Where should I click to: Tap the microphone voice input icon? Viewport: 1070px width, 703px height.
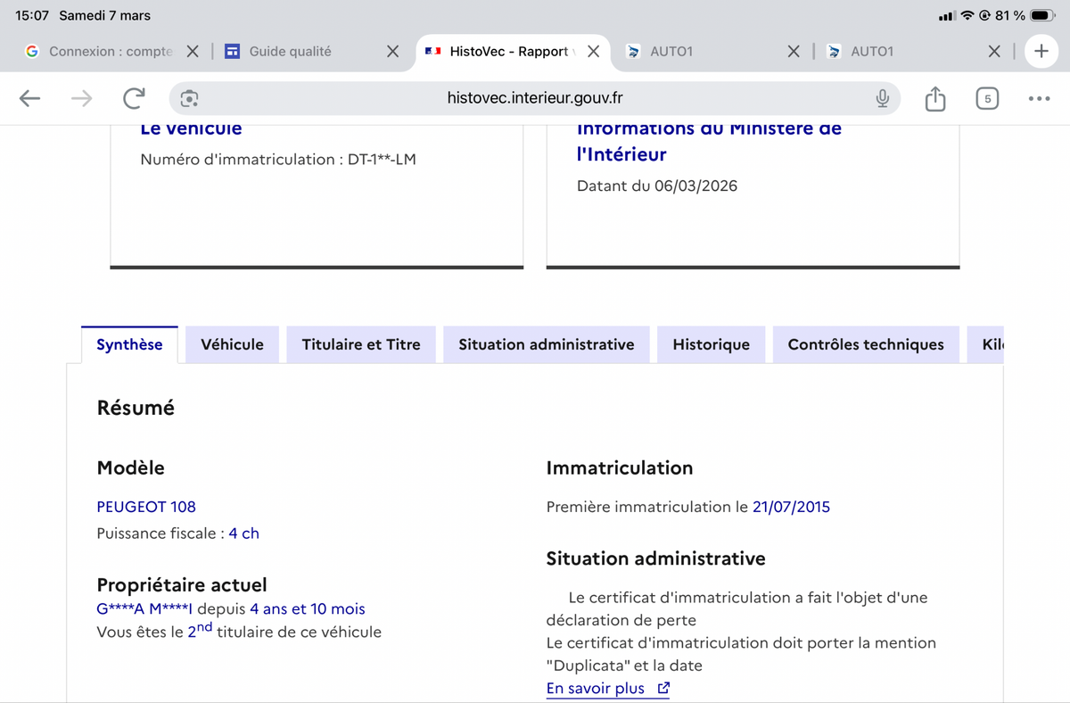point(882,98)
